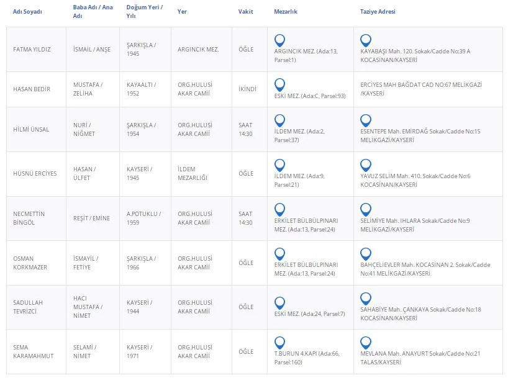Click Bahçelievler Mah. condolence address pin
Image resolution: width=508 pixels, height=383 pixels.
coord(366,253)
